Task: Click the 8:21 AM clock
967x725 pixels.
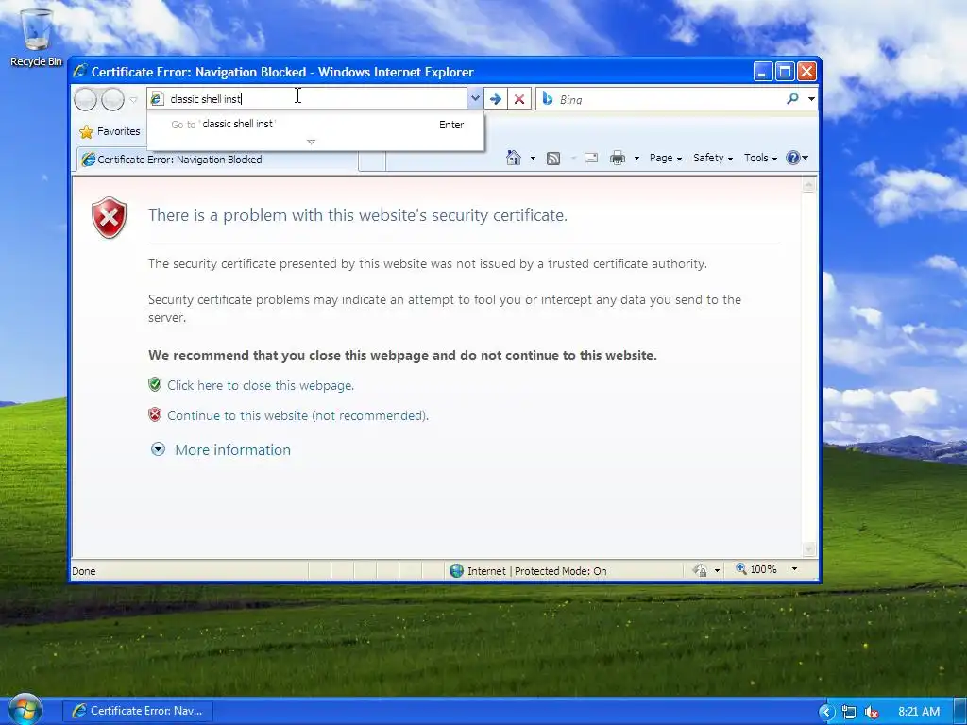Action: 919,712
